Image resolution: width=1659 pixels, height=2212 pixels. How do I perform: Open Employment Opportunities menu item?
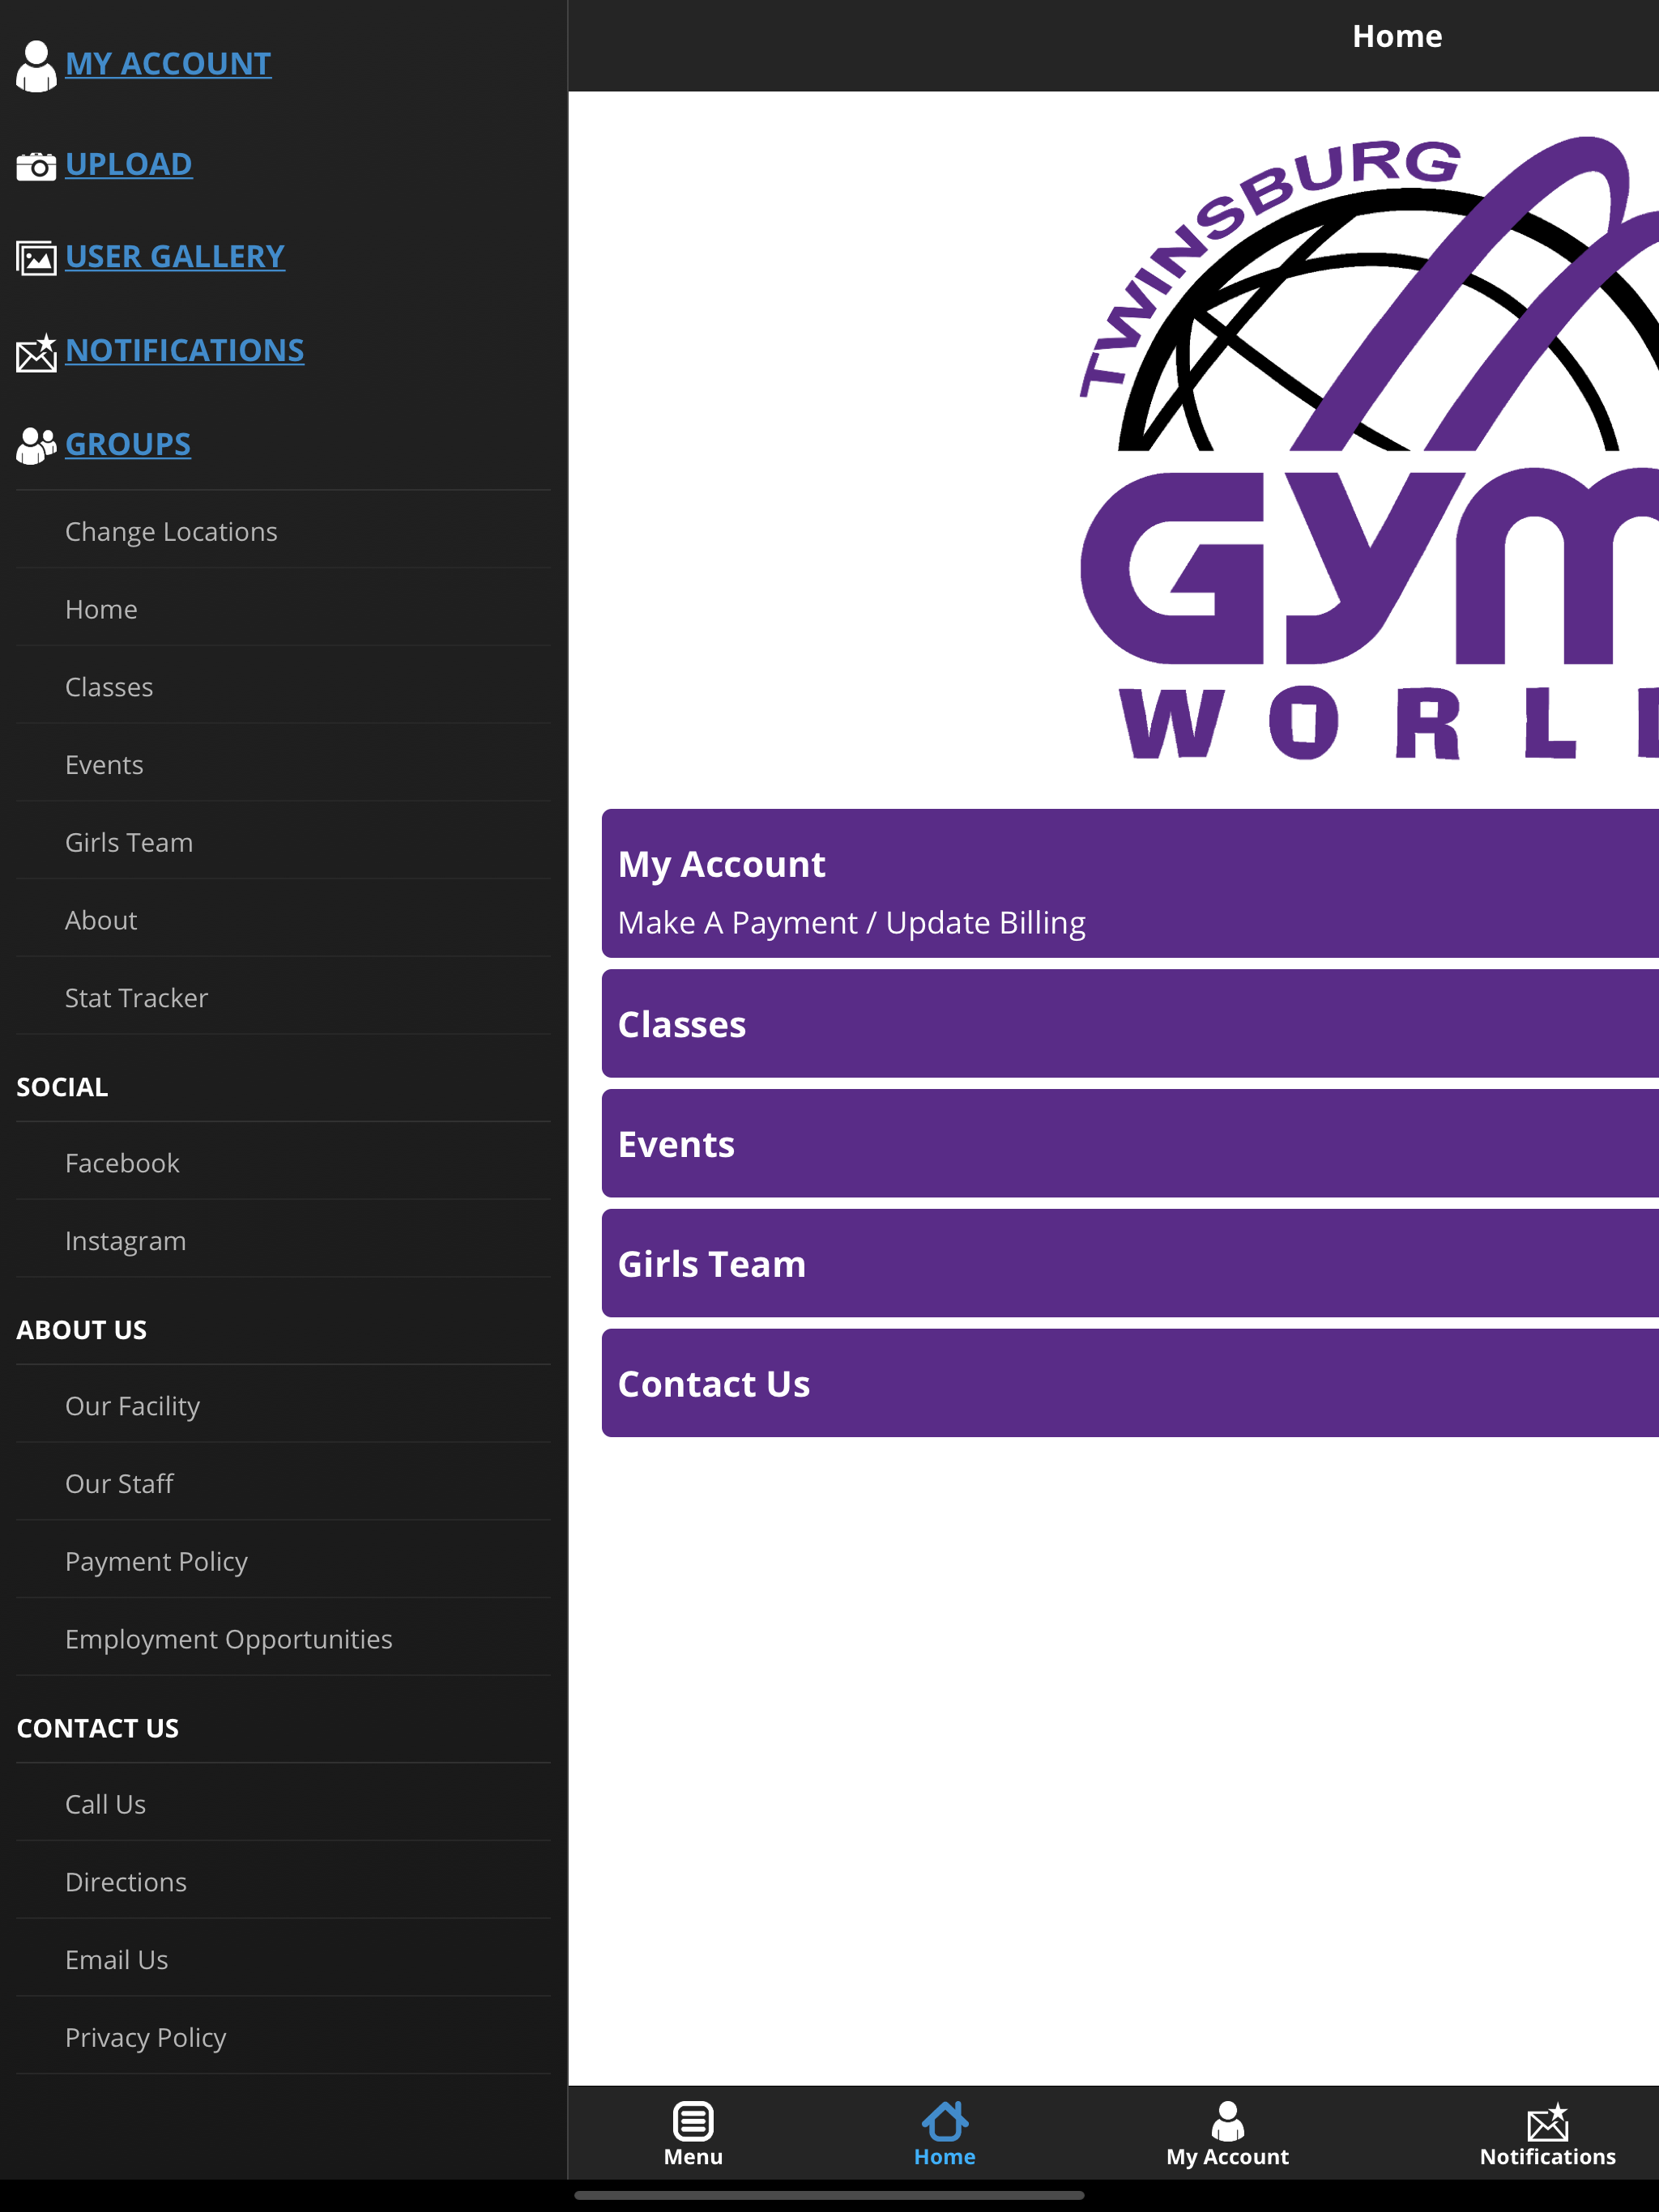284,1639
